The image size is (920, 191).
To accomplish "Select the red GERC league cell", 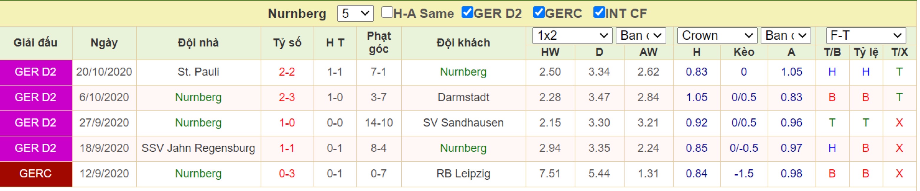I will pyautogui.click(x=36, y=174).
